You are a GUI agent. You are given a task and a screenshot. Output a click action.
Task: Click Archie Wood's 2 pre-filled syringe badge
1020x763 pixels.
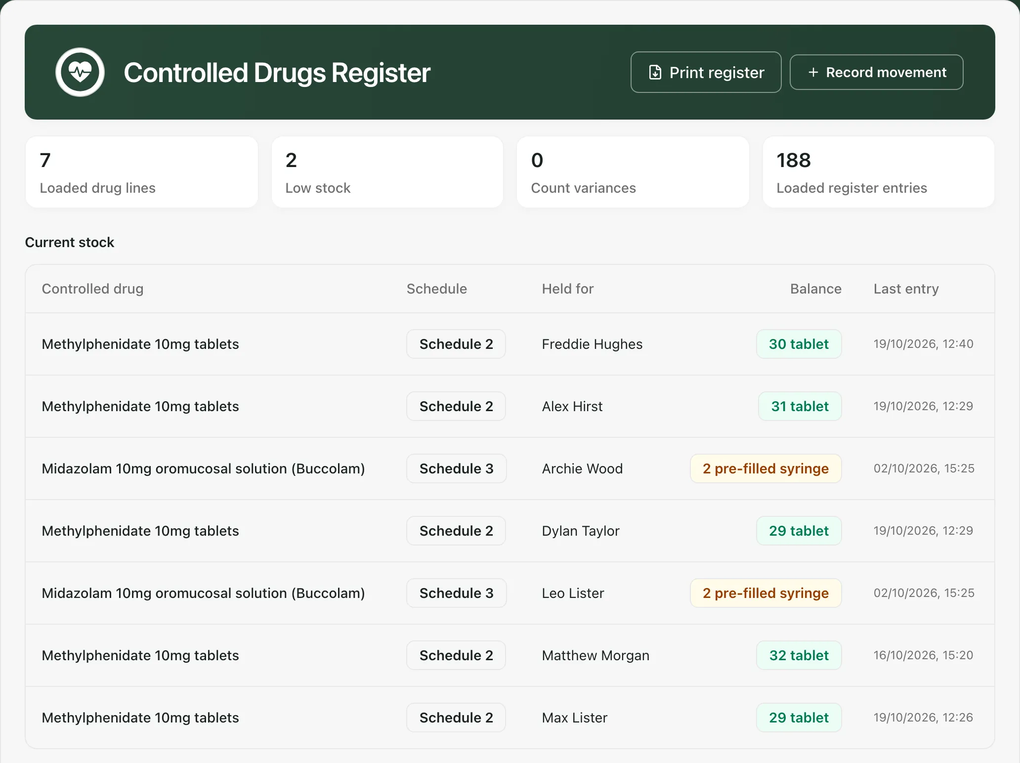tap(765, 468)
